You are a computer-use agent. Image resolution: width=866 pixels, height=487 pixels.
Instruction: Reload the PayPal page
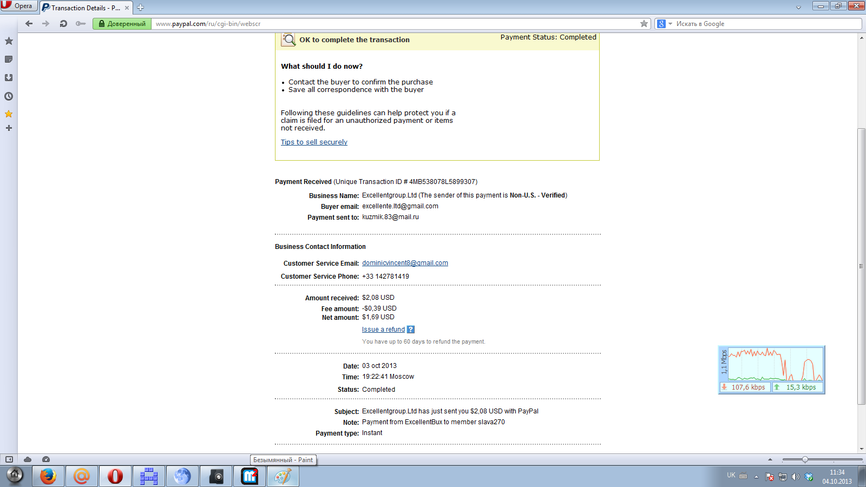point(63,24)
